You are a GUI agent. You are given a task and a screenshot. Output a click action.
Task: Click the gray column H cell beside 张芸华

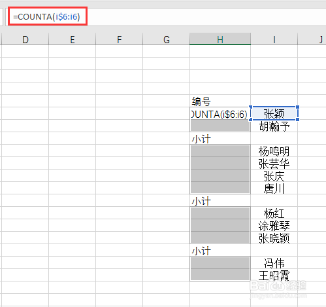point(220,163)
